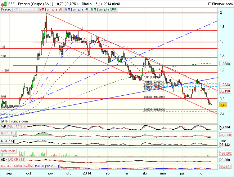Click the Precio panel label
The width and height of the screenshot is (234, 177).
6,8
